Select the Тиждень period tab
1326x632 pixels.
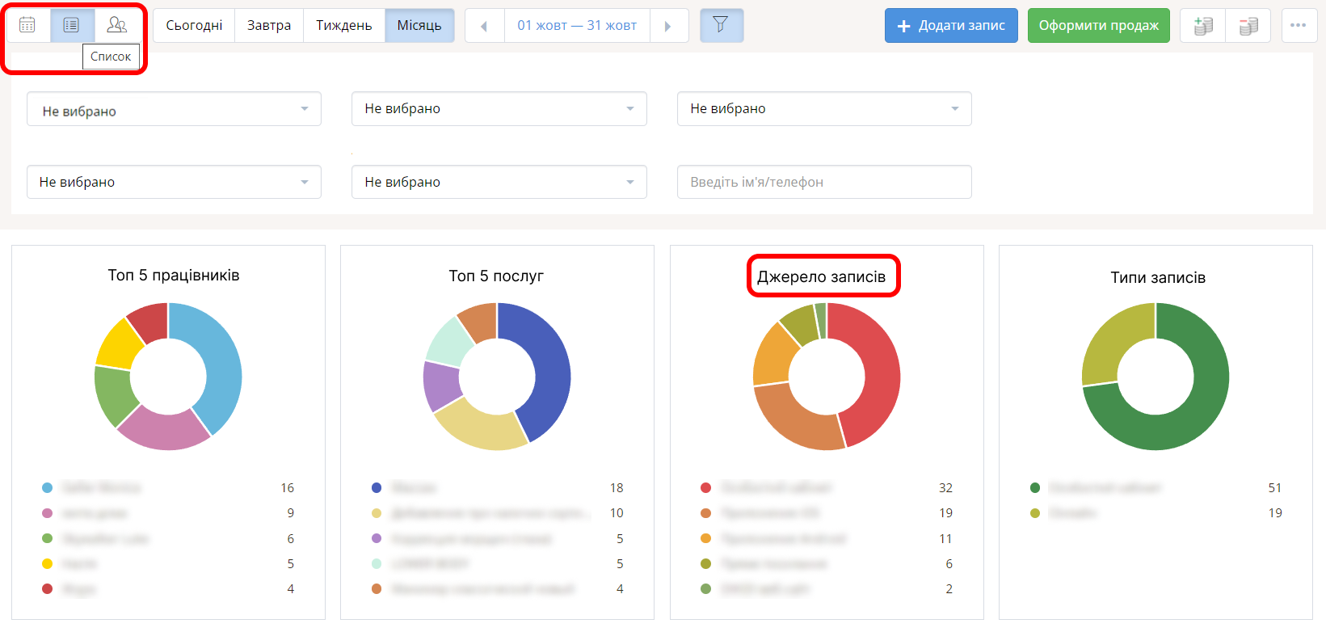344,26
